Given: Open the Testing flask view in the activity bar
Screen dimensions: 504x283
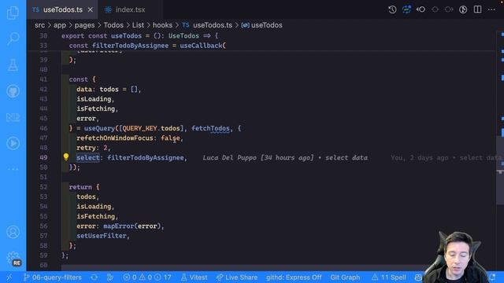Looking at the screenshot, I should (13, 64).
